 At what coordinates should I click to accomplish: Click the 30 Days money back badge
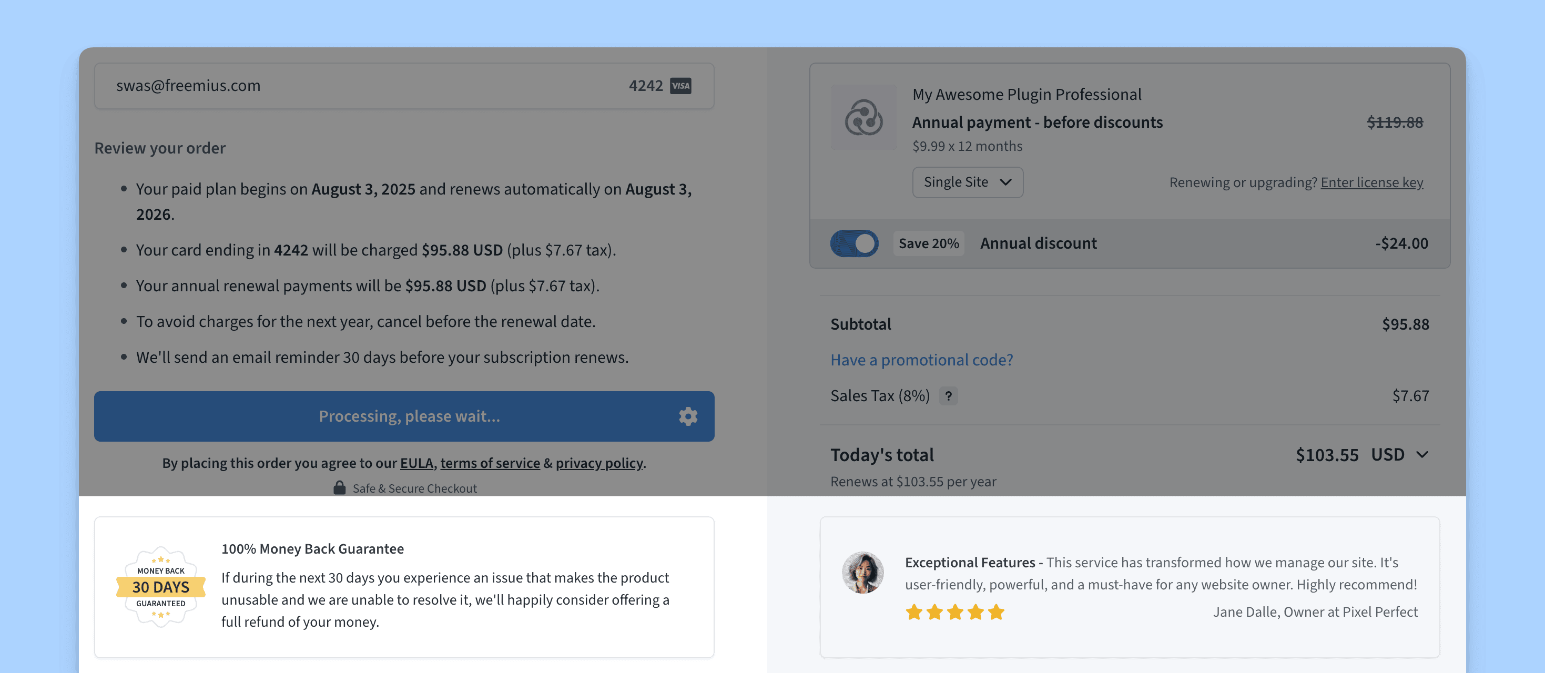coord(161,587)
